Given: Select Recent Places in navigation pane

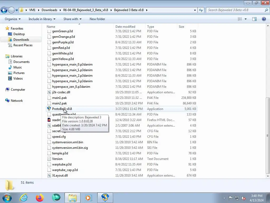Looking at the screenshot, I should point(23,45).
